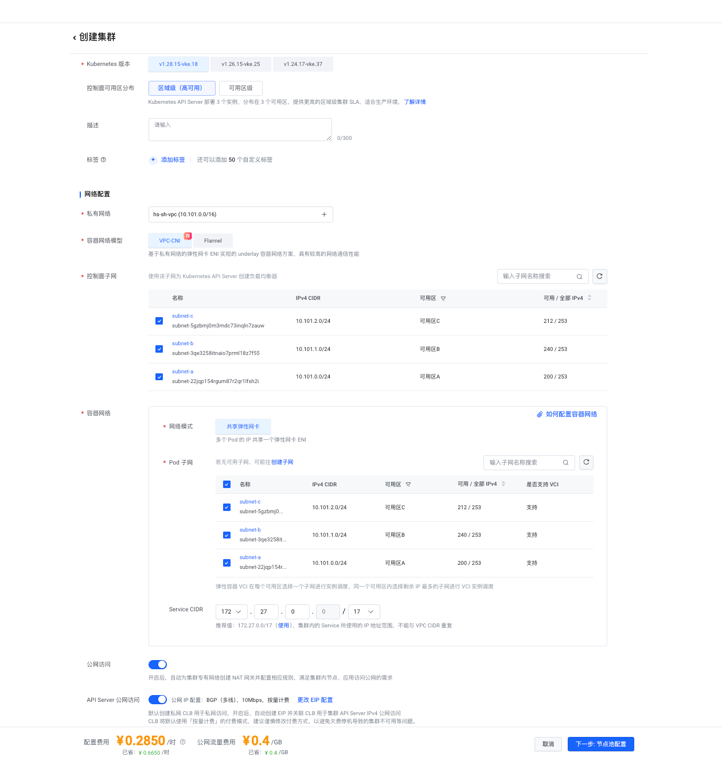
Task: Expand the Service CIDR first octet dropdown
Action: 232,612
